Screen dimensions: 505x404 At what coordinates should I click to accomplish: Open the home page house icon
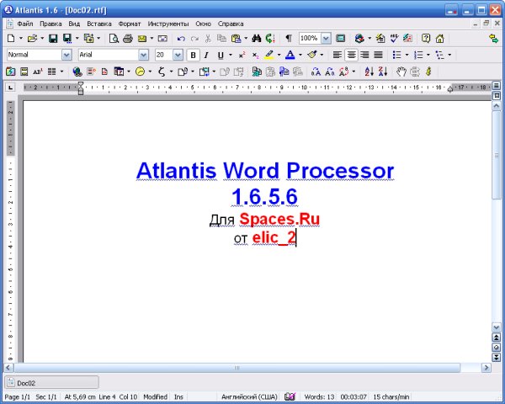pyautogui.click(x=440, y=39)
